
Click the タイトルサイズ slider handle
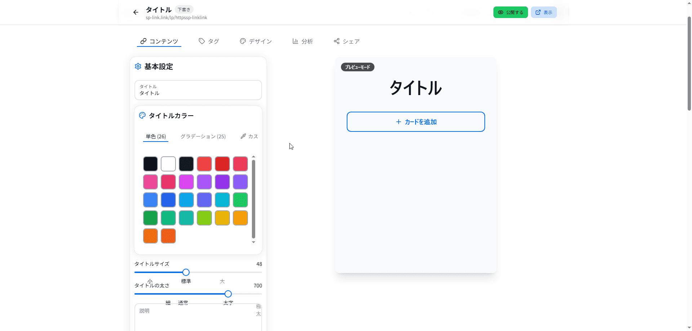coord(186,272)
